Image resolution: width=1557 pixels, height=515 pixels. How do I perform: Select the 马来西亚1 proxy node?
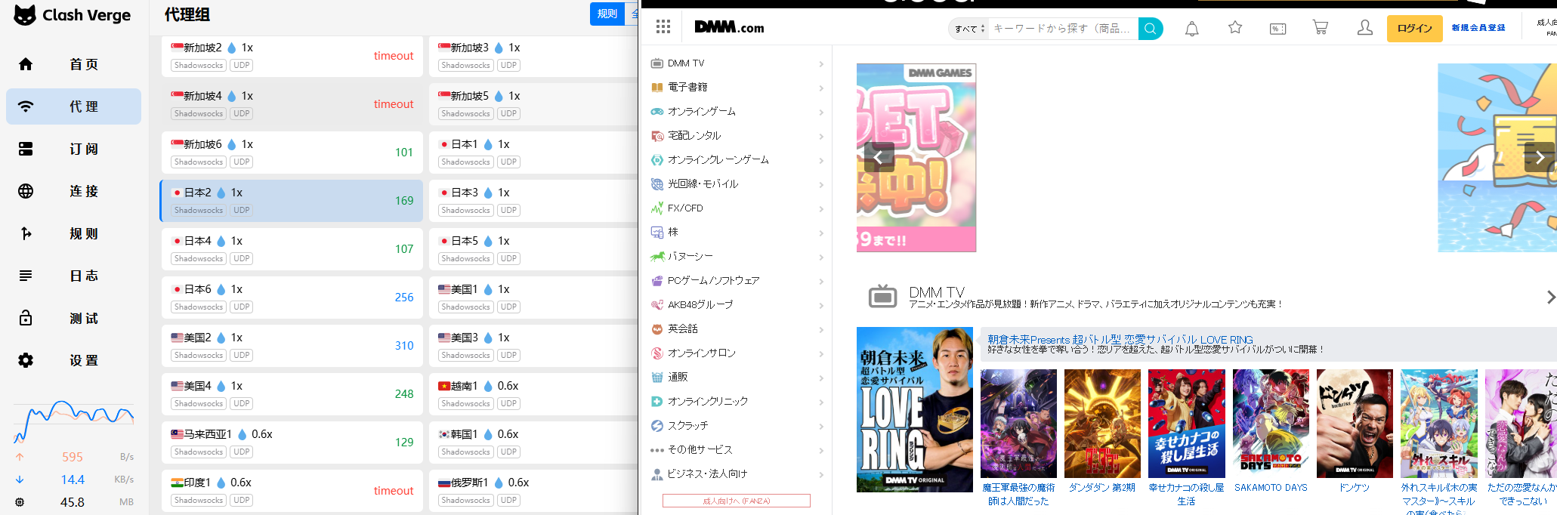coord(292,443)
